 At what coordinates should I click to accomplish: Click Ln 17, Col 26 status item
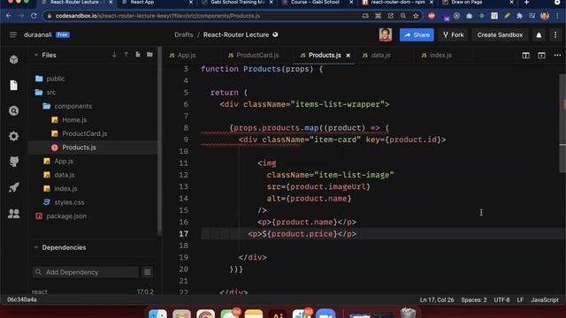[436, 300]
